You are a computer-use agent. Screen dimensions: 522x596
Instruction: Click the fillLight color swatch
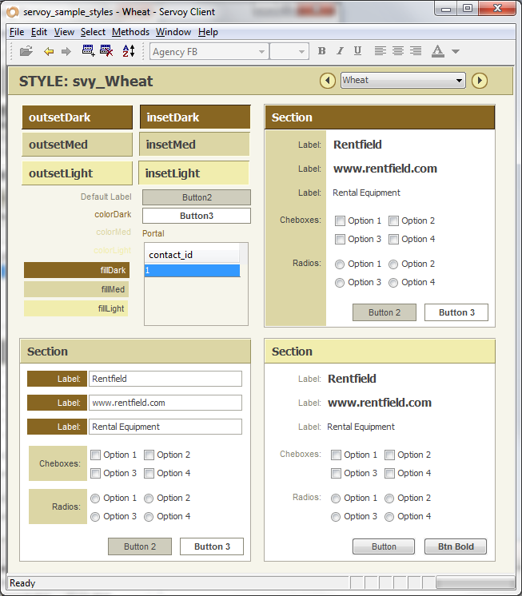tap(76, 308)
